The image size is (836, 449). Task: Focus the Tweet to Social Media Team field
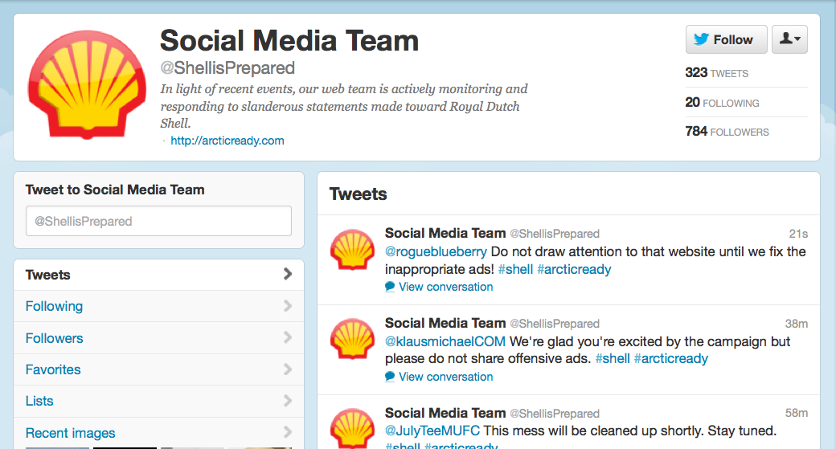[x=158, y=221]
